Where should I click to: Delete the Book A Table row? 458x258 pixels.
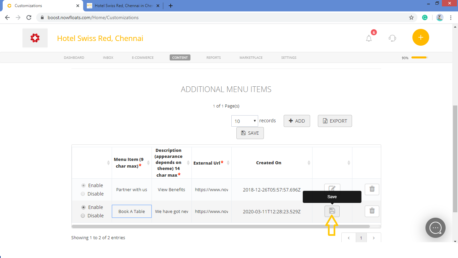[x=372, y=211]
